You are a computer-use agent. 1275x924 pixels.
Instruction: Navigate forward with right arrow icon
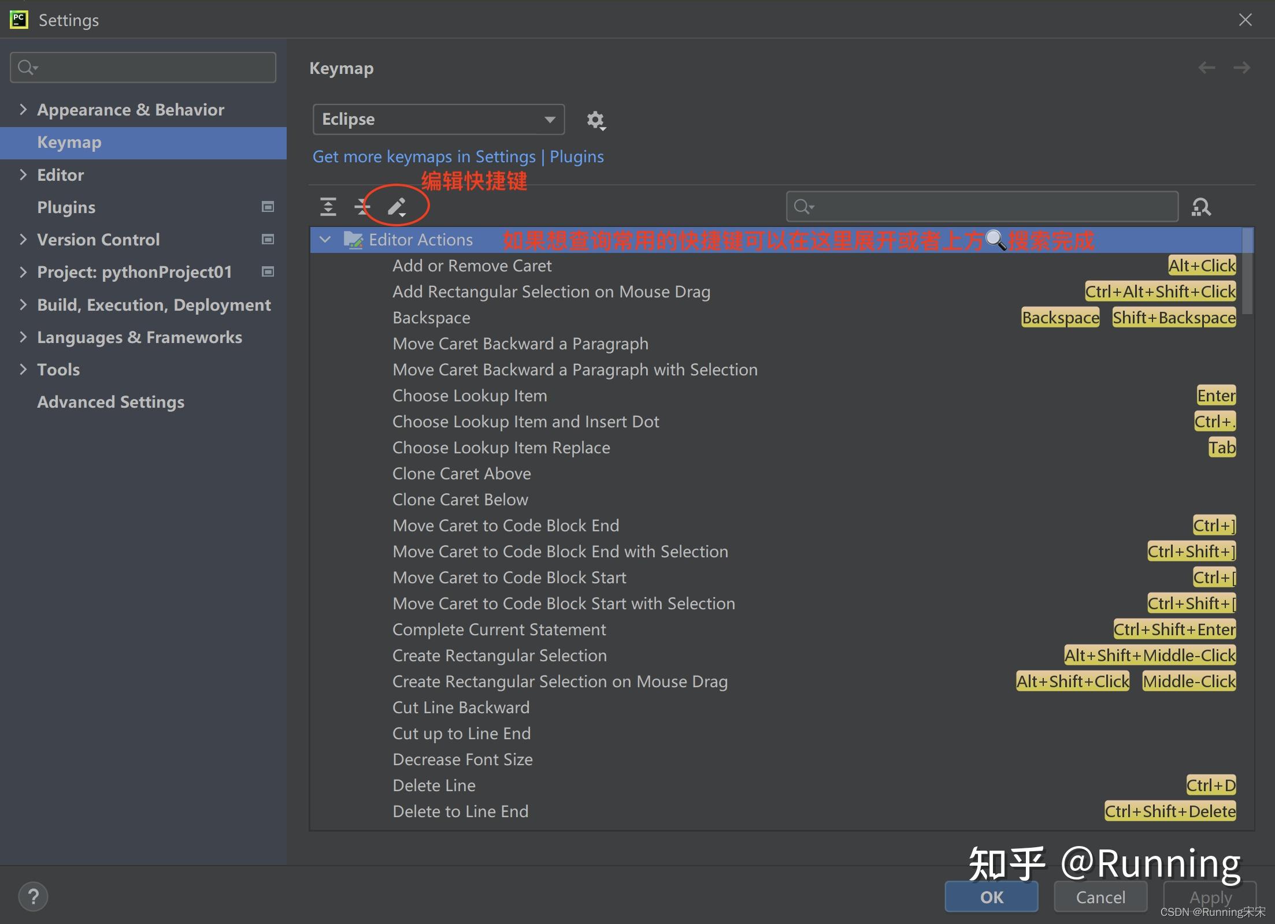coord(1241,68)
